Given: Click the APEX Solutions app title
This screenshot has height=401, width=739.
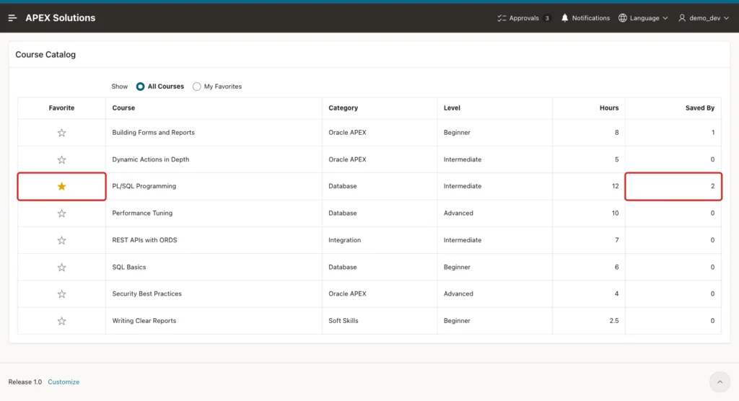Looking at the screenshot, I should click(x=61, y=18).
